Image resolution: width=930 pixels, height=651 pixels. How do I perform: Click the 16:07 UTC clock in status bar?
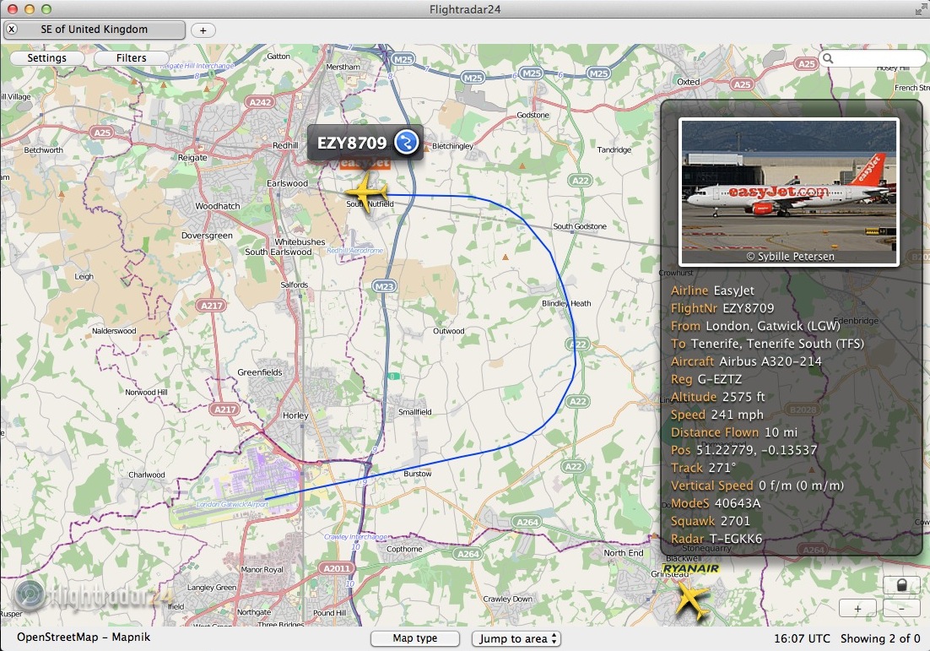pyautogui.click(x=802, y=638)
